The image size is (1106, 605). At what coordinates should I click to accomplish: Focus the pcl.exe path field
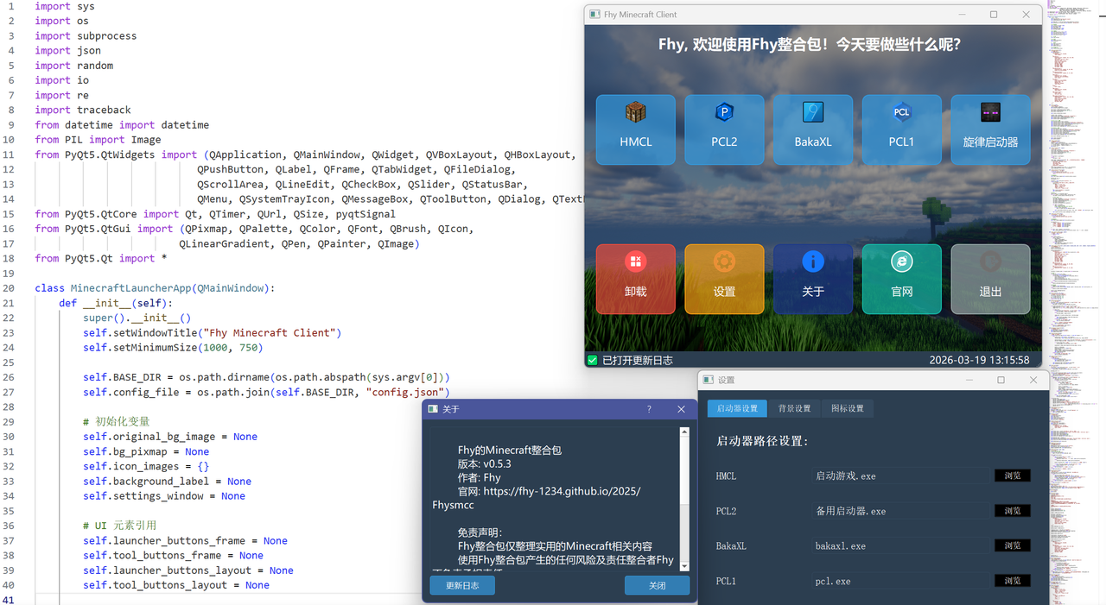click(x=902, y=581)
